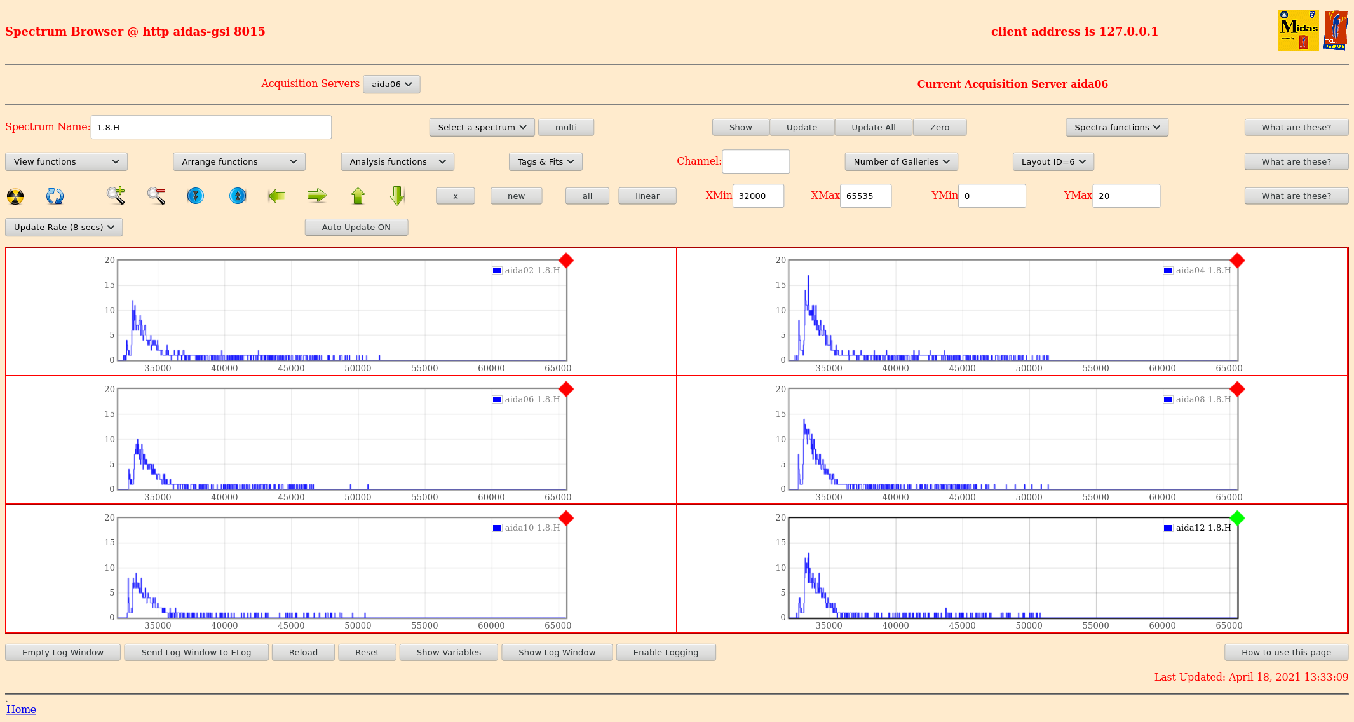
Task: Click the blue double down arrow icon
Action: 196,196
